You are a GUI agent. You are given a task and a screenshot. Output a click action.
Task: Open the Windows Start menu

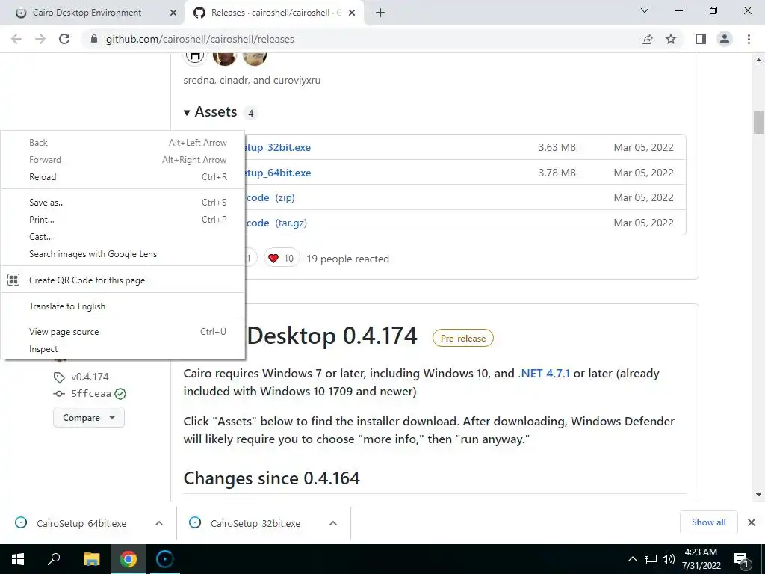[x=18, y=559]
